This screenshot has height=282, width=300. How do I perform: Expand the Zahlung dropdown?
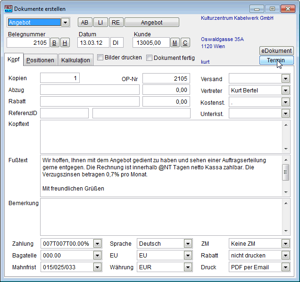click(97, 243)
